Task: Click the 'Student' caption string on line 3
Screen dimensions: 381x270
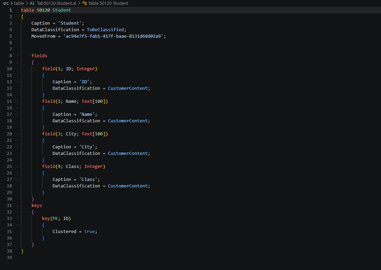Action: (x=70, y=23)
